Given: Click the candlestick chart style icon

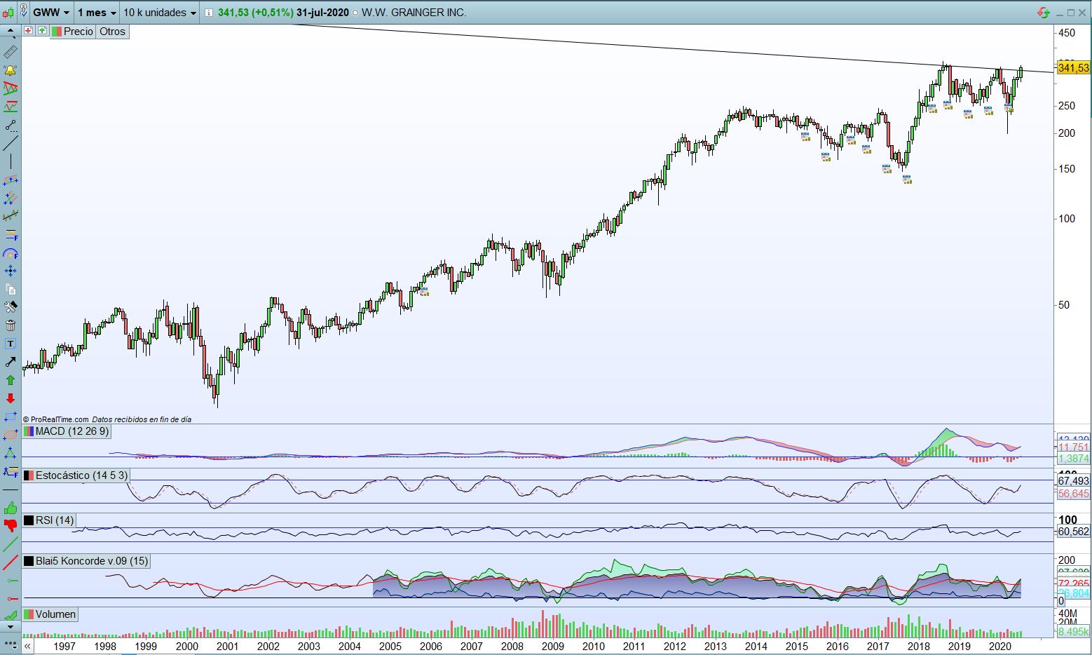Looking at the screenshot, I should tap(8, 13).
